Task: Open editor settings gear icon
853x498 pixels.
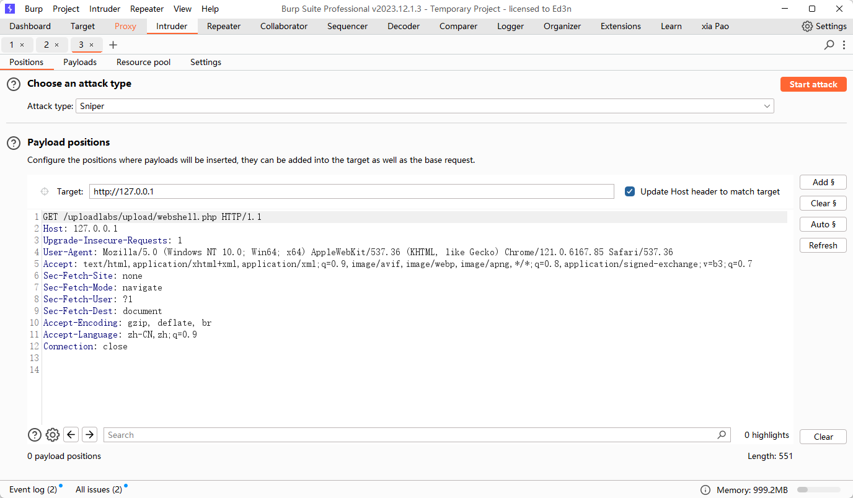Action: [x=53, y=435]
